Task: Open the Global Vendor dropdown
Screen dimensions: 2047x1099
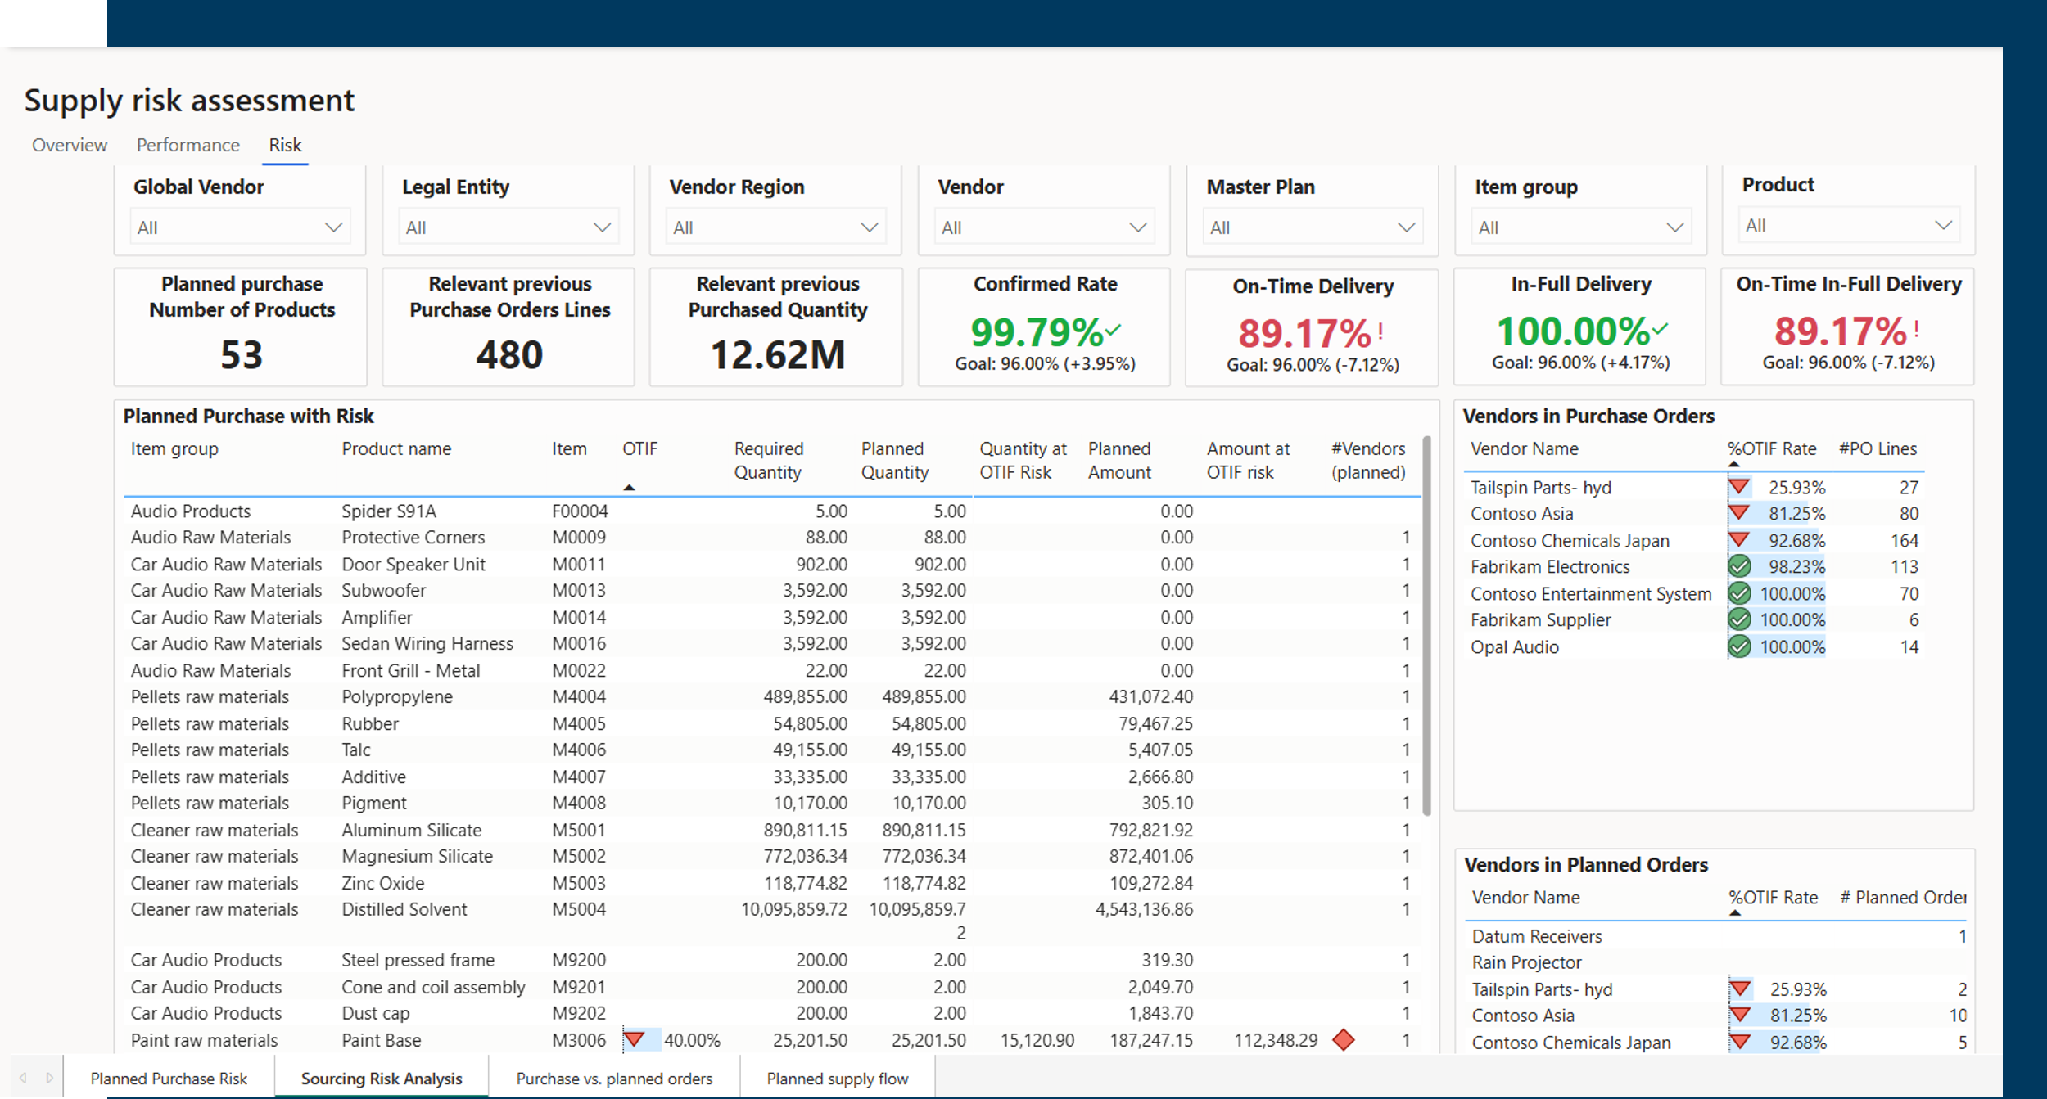Action: pyautogui.click(x=240, y=227)
